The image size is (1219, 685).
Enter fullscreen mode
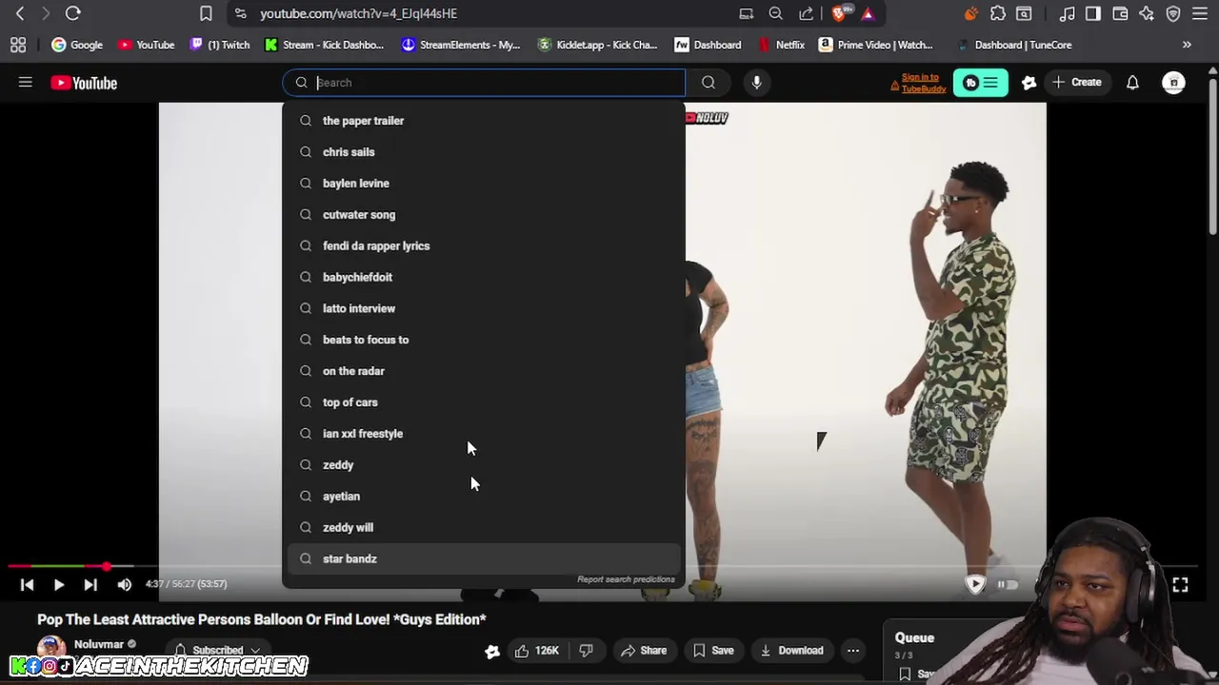coord(1180,585)
